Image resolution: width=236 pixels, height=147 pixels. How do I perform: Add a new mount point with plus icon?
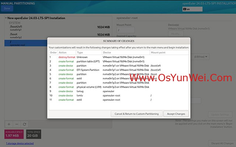pyautogui.click(x=9, y=124)
